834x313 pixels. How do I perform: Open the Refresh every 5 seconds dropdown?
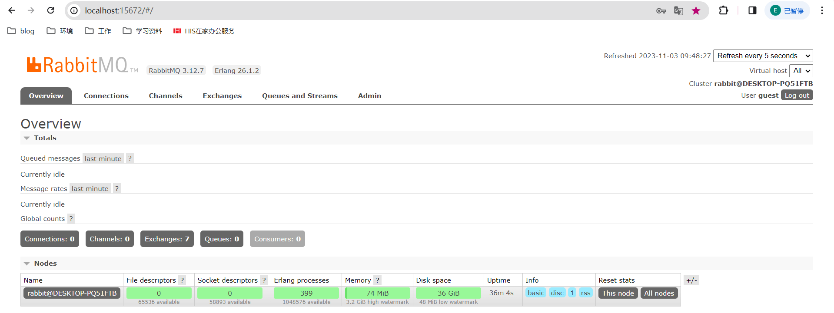pyautogui.click(x=763, y=56)
